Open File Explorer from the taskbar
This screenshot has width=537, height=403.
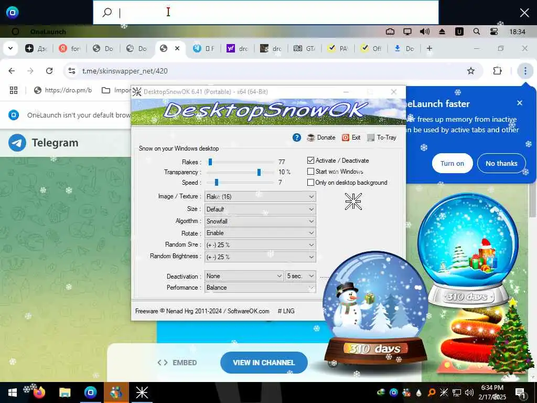tap(65, 393)
